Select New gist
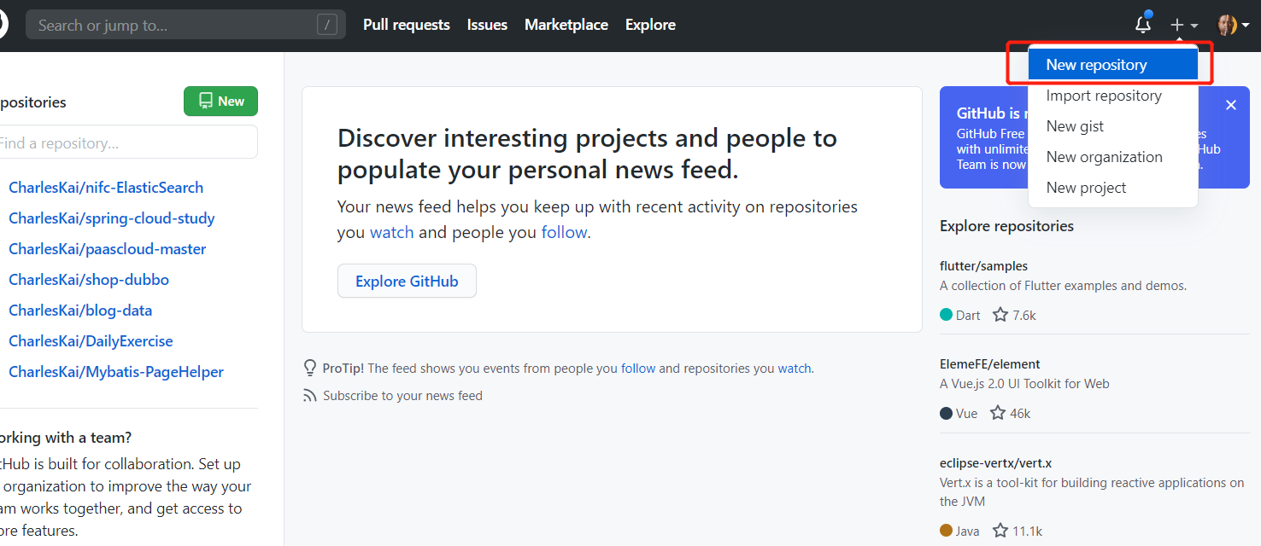Image resolution: width=1261 pixels, height=546 pixels. (1113, 126)
